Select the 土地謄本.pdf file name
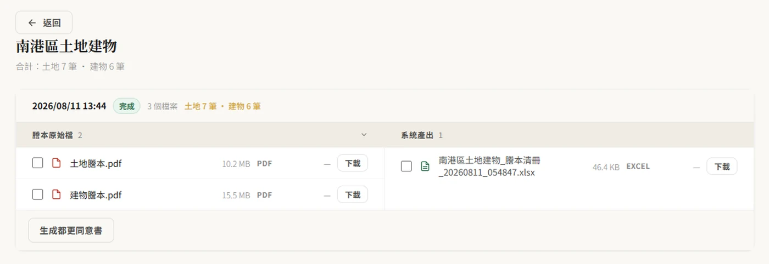 tap(96, 163)
